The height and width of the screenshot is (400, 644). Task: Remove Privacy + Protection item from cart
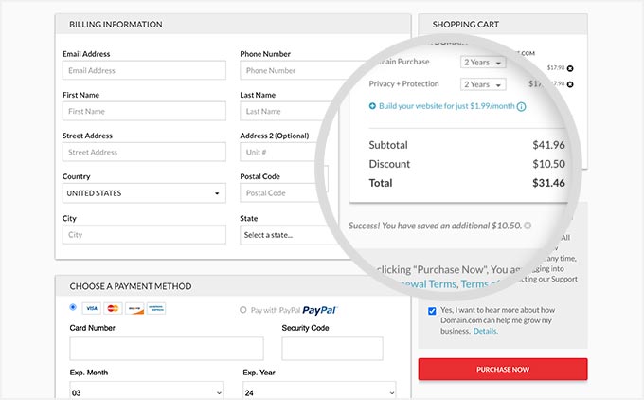coord(570,84)
